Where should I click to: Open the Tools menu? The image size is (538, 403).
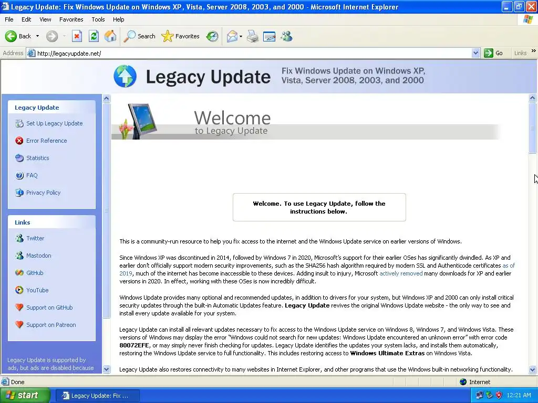[x=98, y=19]
